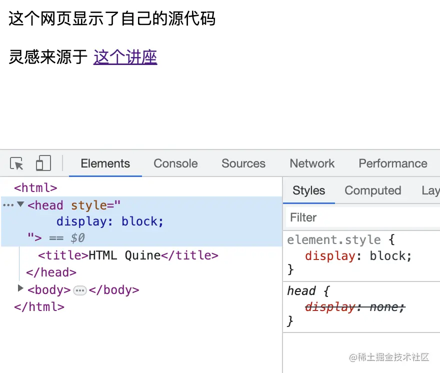Click the head style attribute name
440x373 pixels.
coord(88,205)
